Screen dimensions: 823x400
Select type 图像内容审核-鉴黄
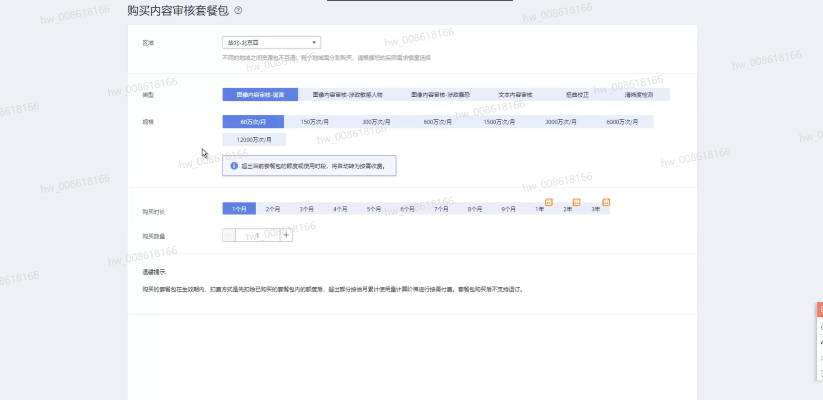point(260,94)
